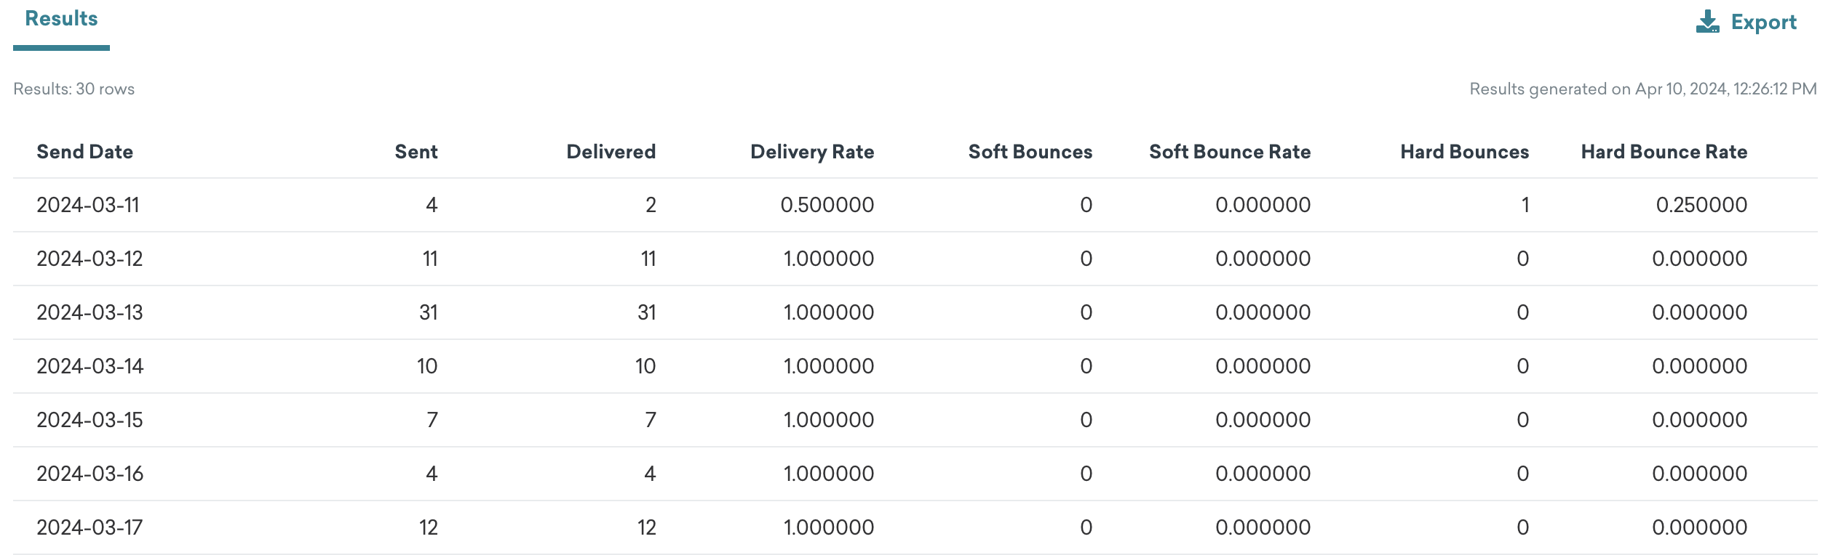This screenshot has height=555, width=1828.
Task: Click the Delivered column header
Action: tap(611, 152)
